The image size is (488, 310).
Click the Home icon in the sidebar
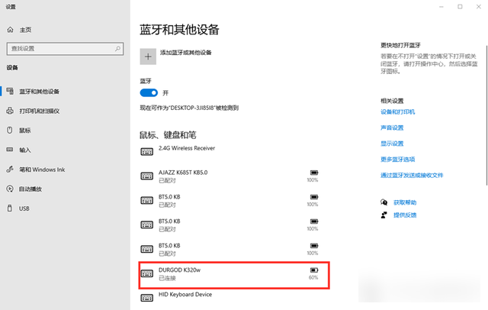click(x=10, y=30)
